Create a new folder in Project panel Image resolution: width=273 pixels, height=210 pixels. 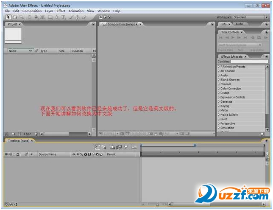(x=13, y=134)
